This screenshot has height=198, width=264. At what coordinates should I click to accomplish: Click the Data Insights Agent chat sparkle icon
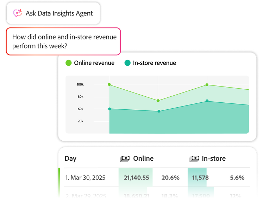(x=18, y=13)
